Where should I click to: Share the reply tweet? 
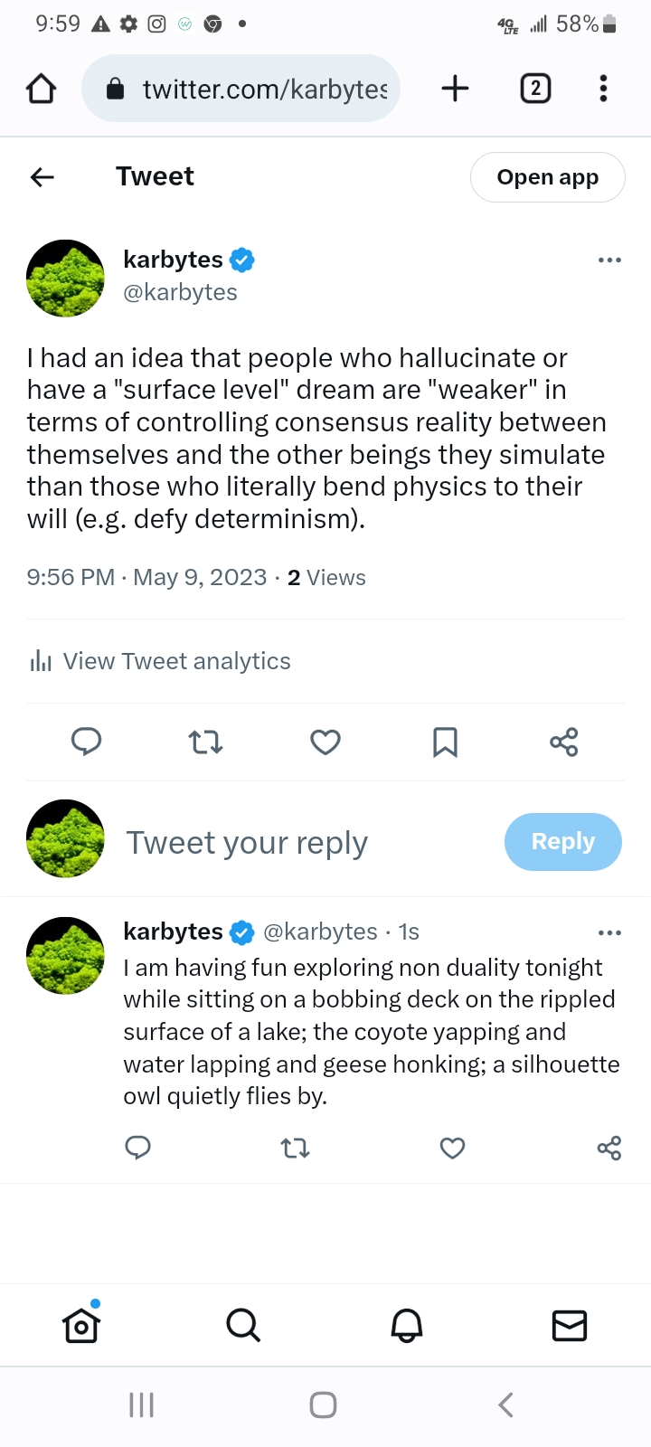(609, 1149)
